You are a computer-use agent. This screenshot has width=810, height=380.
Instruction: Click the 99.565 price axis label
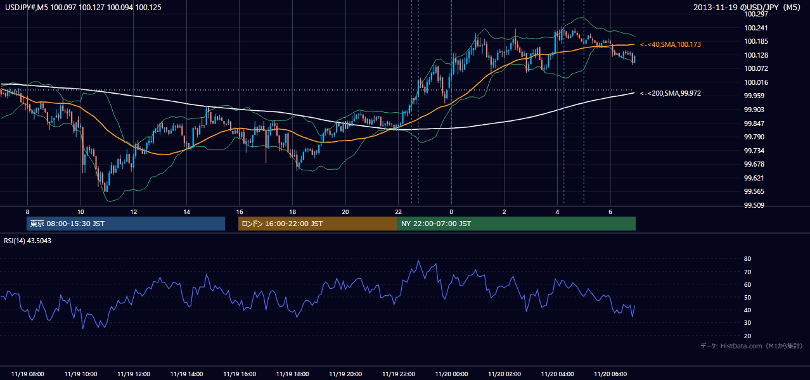coord(754,191)
